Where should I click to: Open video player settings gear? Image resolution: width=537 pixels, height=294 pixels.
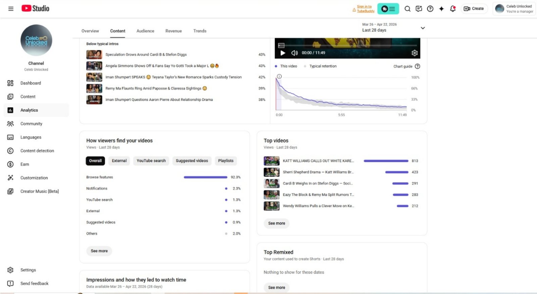click(x=414, y=53)
